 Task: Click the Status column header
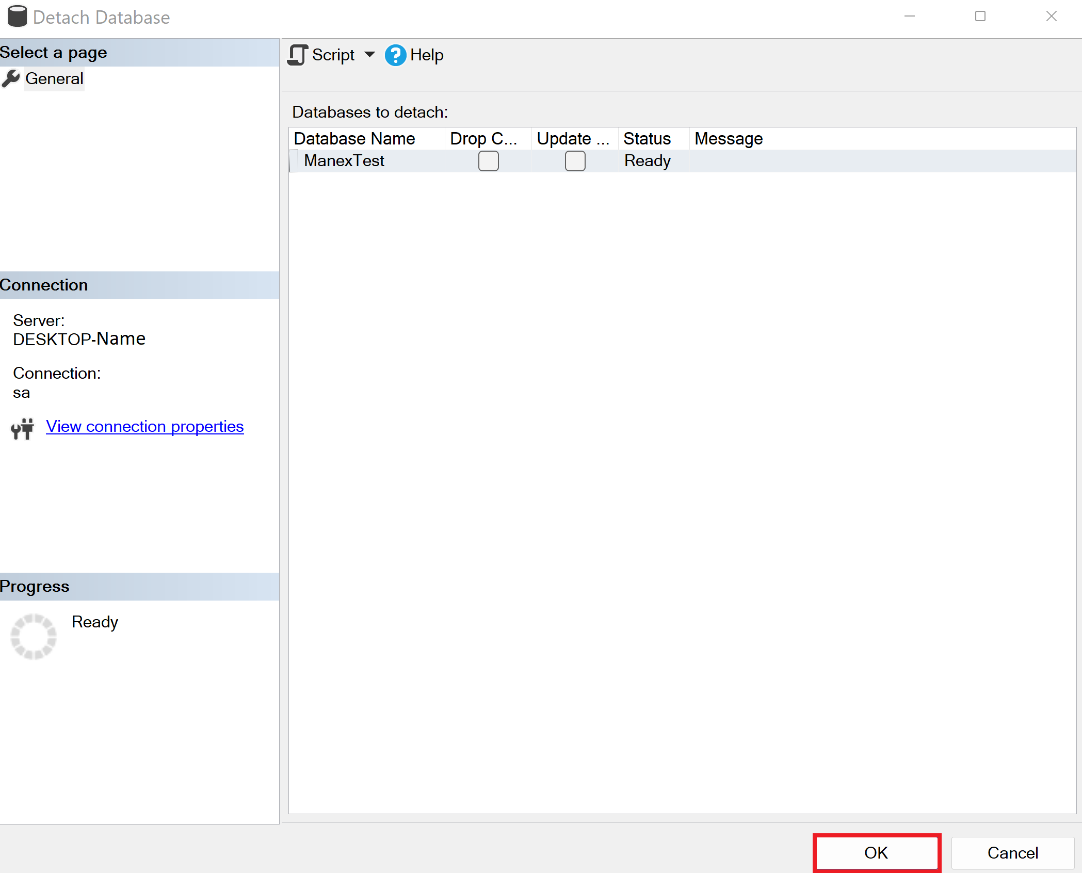(x=647, y=139)
